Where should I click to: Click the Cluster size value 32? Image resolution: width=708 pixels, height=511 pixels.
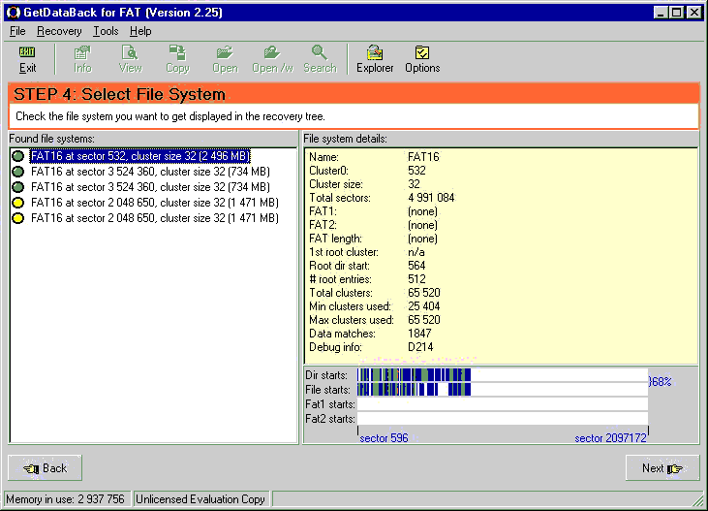pos(414,184)
